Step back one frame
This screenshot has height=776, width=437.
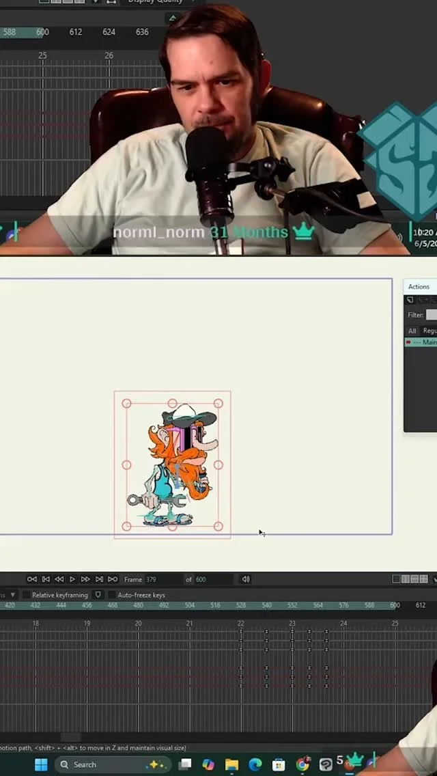tap(59, 579)
